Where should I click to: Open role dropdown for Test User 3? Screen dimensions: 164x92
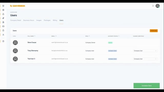click(x=145, y=59)
